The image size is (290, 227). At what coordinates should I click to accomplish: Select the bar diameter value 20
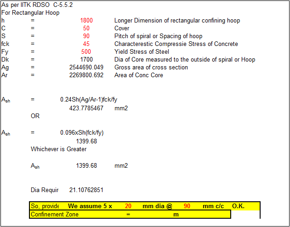(x=128, y=206)
